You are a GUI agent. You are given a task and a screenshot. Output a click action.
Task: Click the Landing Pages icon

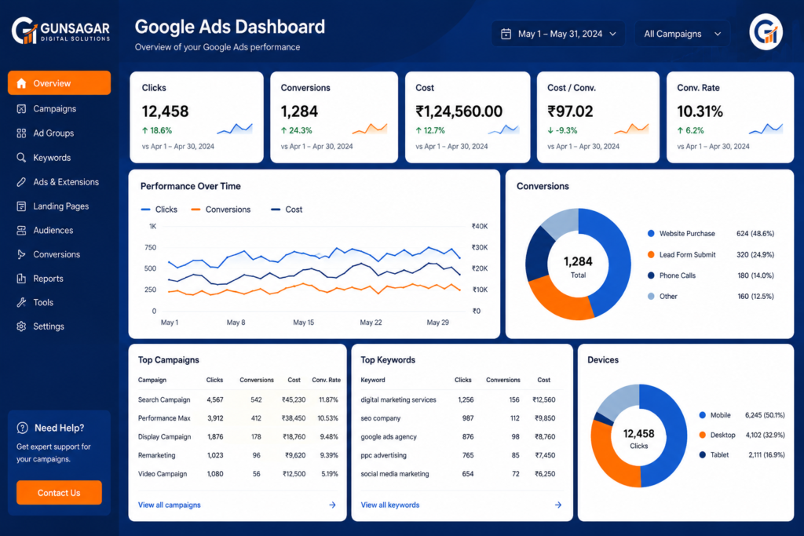point(21,206)
